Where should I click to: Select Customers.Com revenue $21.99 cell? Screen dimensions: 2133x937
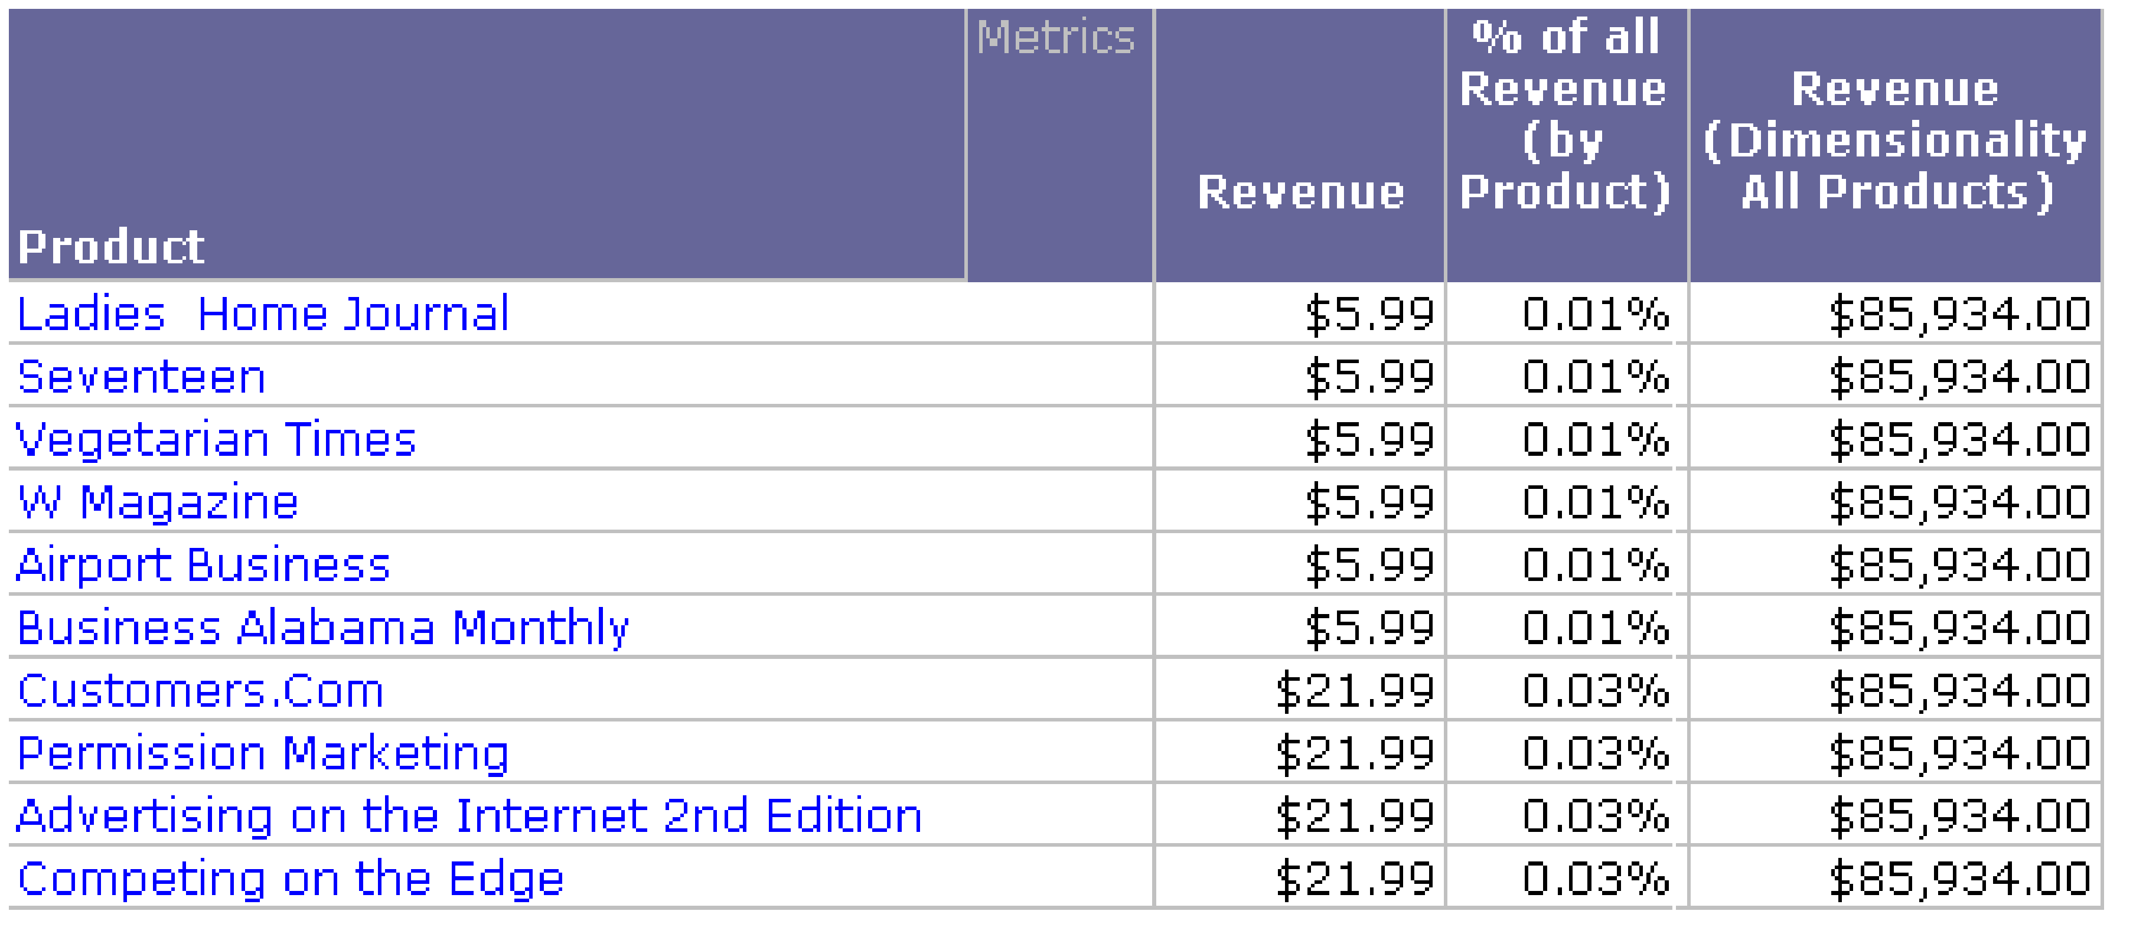tap(1355, 691)
